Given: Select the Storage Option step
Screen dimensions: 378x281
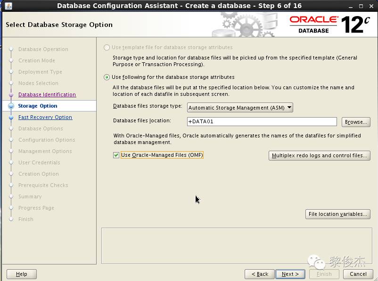Looking at the screenshot, I should [38, 106].
